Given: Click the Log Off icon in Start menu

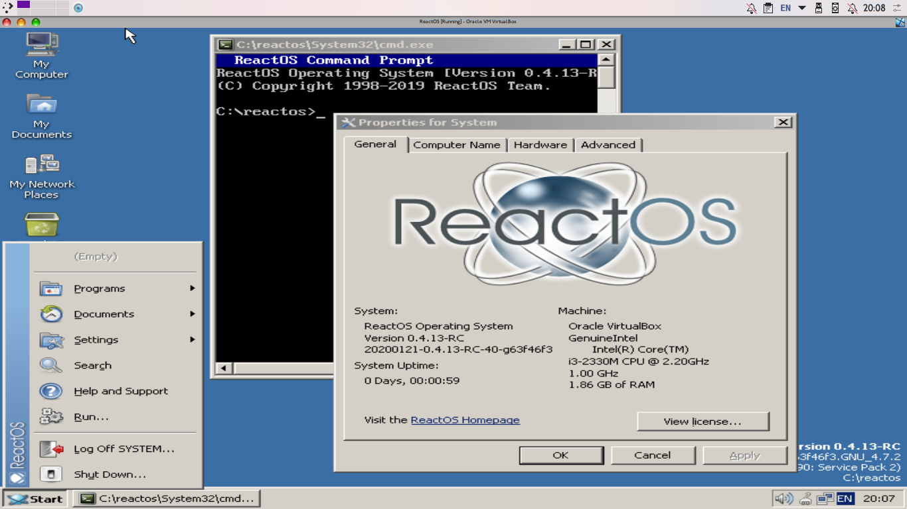Looking at the screenshot, I should (x=51, y=449).
